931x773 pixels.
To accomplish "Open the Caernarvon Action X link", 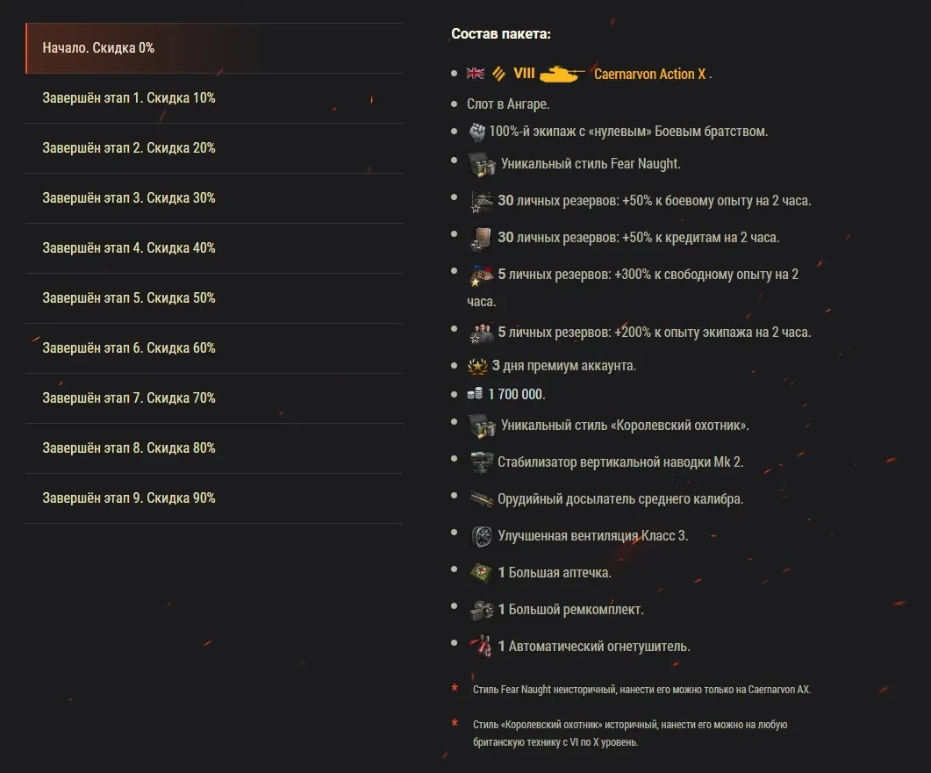I will pyautogui.click(x=649, y=75).
